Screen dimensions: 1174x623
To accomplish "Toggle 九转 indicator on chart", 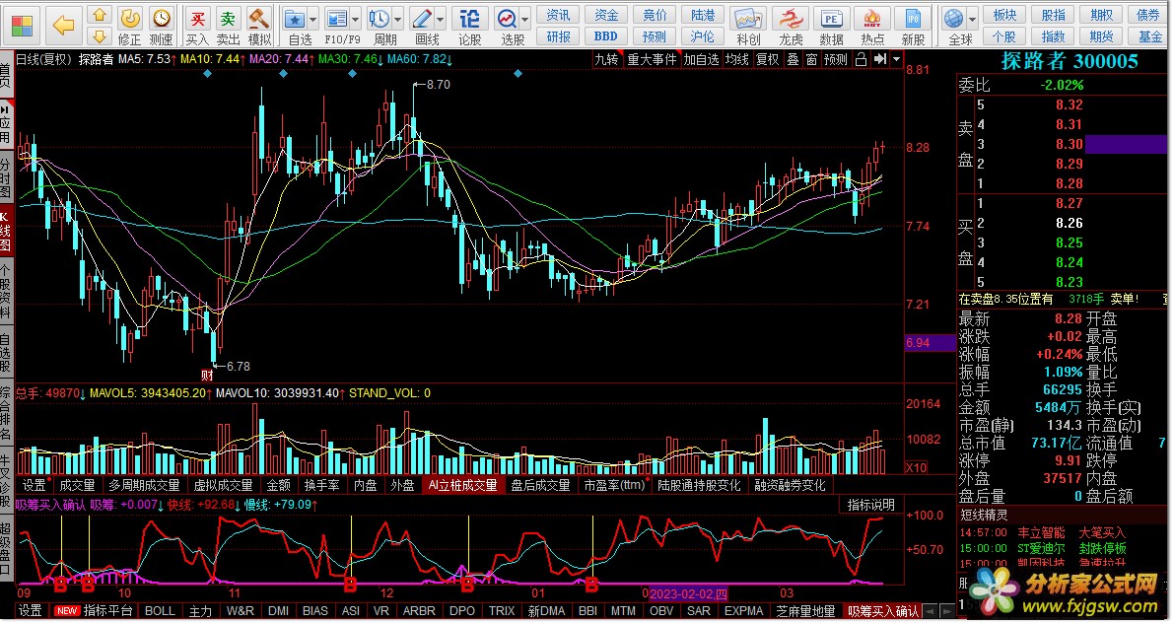I will (x=606, y=59).
